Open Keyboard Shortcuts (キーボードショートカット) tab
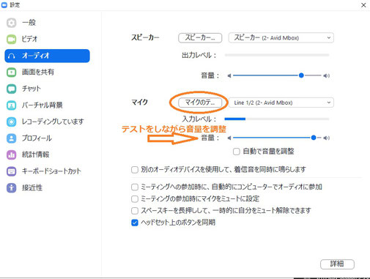The width and height of the screenshot is (370, 279). 47,171
